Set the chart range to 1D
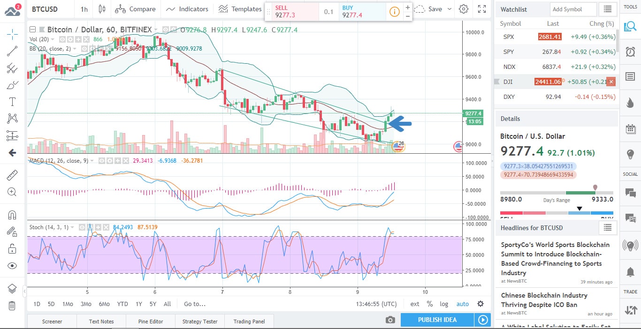This screenshot has height=329, width=641. tap(37, 304)
